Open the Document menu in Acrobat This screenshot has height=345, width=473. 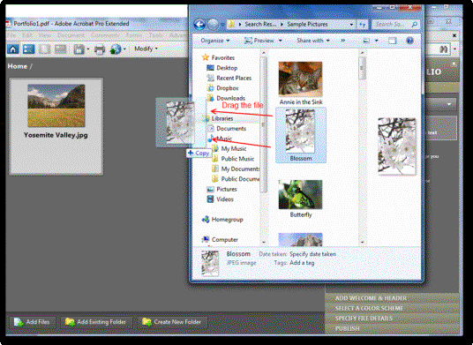tap(71, 35)
